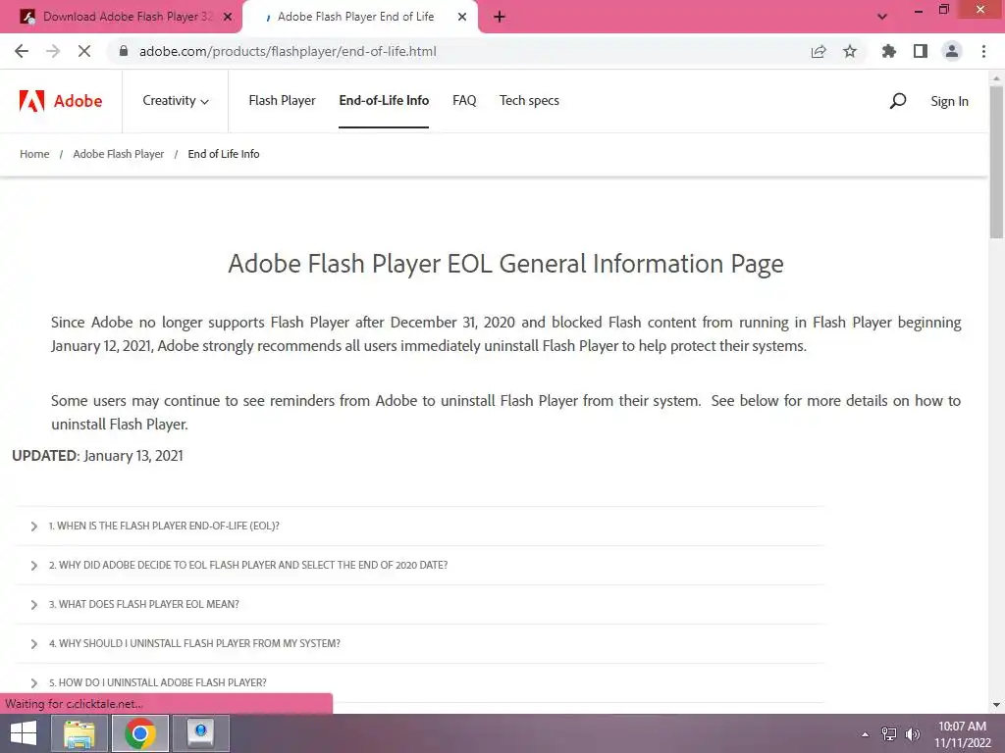Click the share this page icon
The image size is (1005, 753).
[x=819, y=52]
